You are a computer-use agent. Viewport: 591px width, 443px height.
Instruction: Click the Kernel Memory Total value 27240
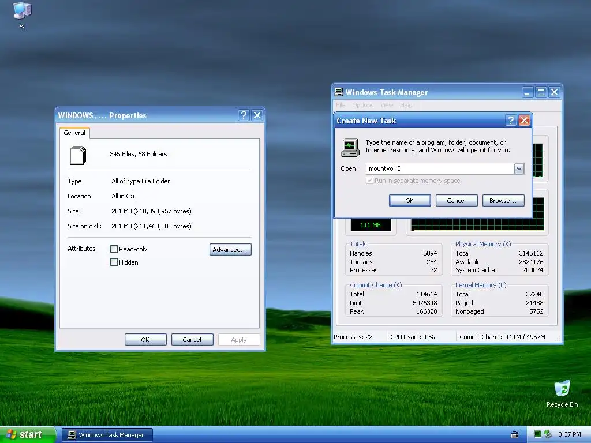[x=534, y=294]
